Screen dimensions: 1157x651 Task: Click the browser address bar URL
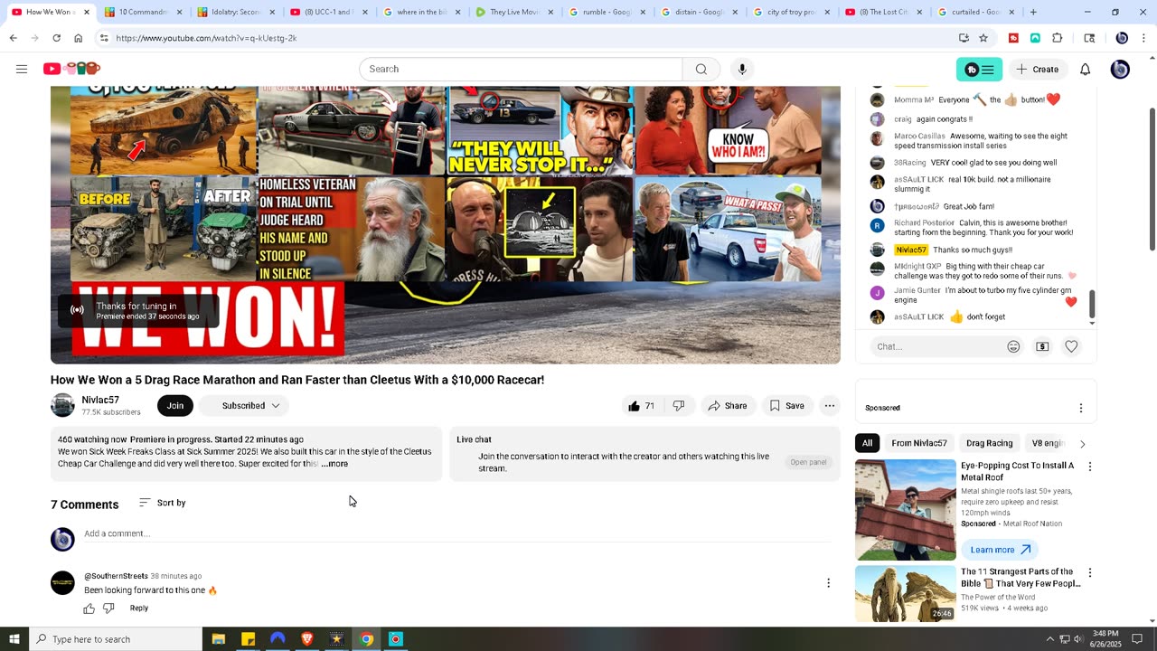tap(206, 38)
